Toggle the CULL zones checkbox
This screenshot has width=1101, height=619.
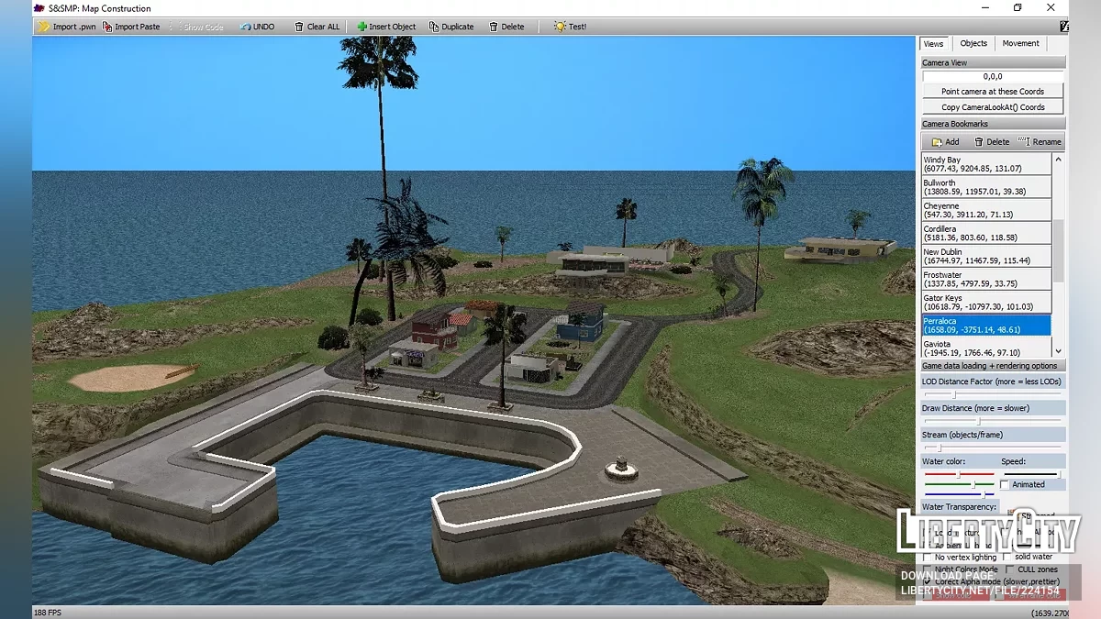click(1009, 569)
